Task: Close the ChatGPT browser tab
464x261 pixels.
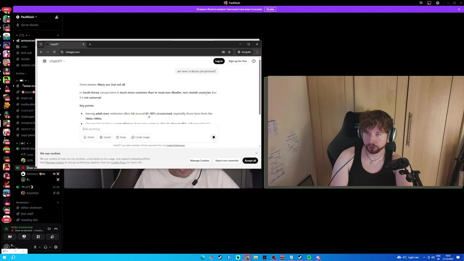Action: tap(83, 44)
